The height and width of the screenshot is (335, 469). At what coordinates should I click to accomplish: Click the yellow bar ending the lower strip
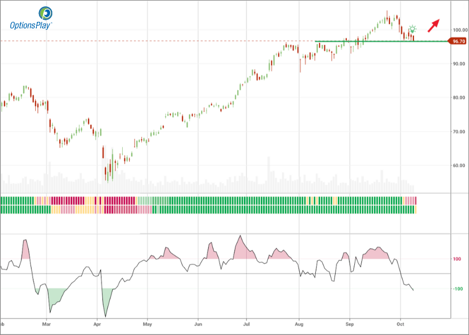pos(416,210)
